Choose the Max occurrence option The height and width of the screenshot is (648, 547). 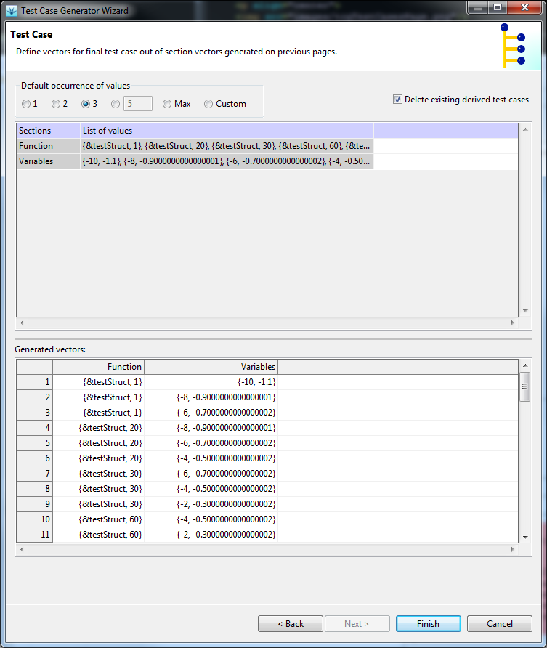[x=167, y=104]
